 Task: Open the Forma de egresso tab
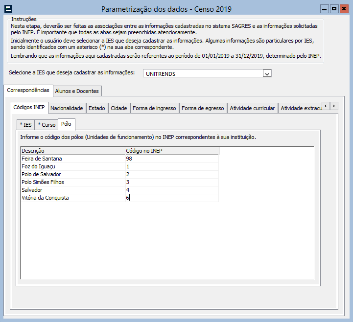[x=203, y=108]
